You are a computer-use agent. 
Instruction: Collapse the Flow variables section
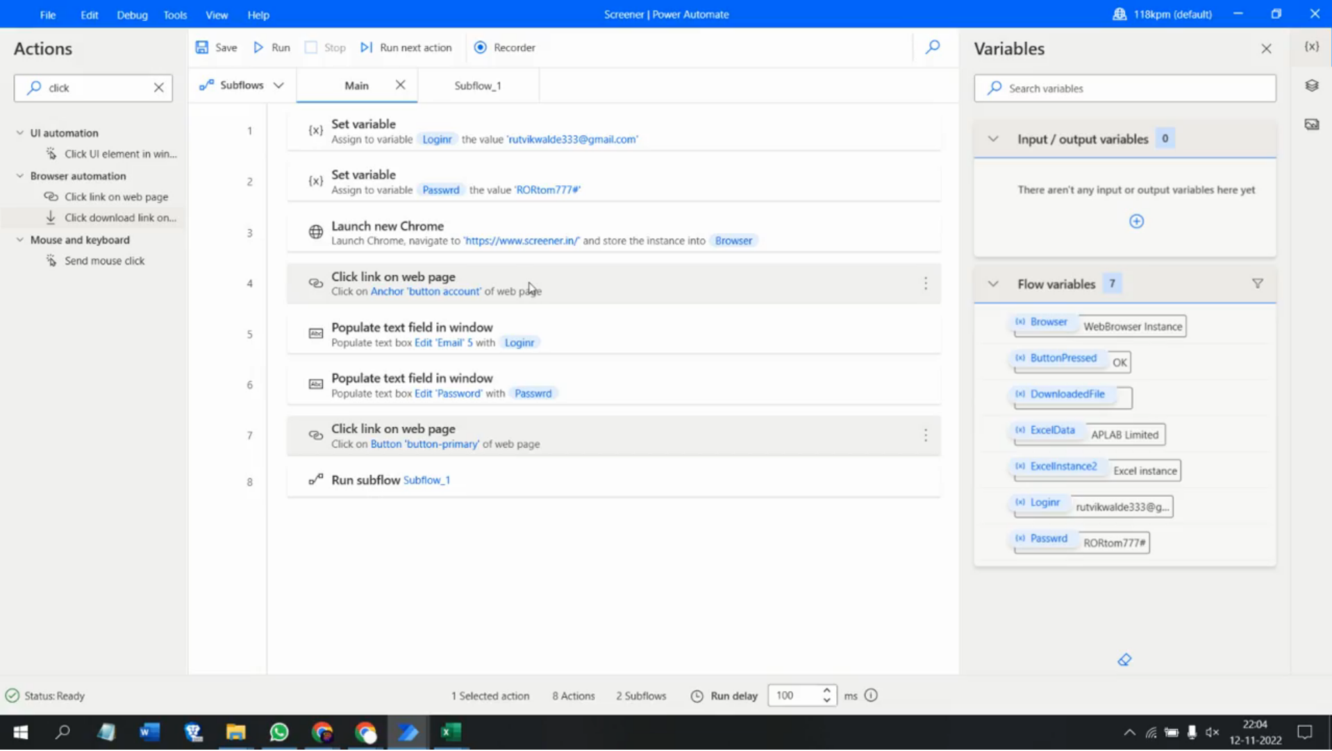tap(992, 283)
